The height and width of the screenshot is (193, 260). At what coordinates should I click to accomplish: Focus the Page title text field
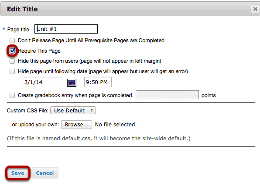point(66,29)
